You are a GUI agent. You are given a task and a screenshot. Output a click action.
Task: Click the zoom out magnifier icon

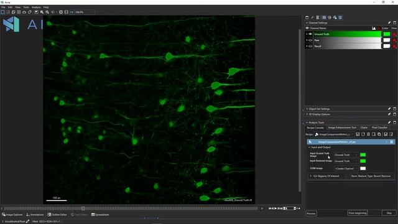tap(47, 12)
